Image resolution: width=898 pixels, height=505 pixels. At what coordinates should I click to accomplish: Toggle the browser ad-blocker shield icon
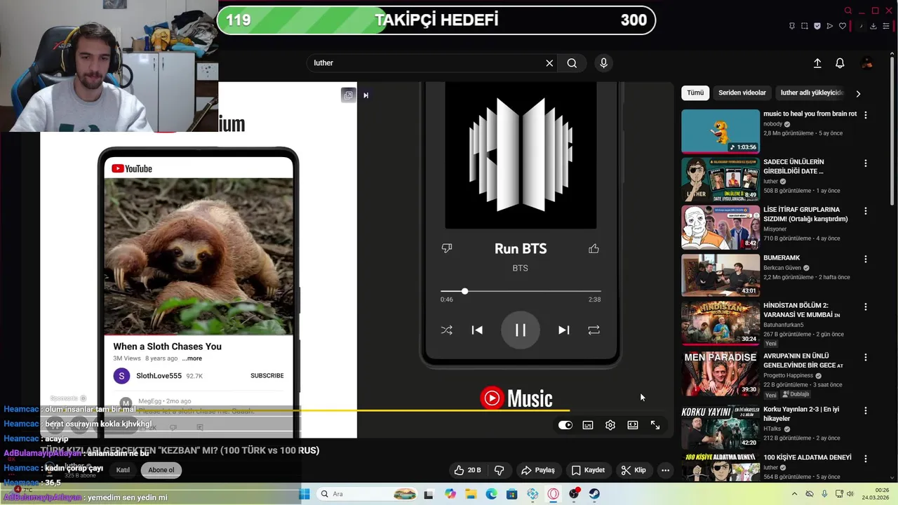[x=817, y=26]
